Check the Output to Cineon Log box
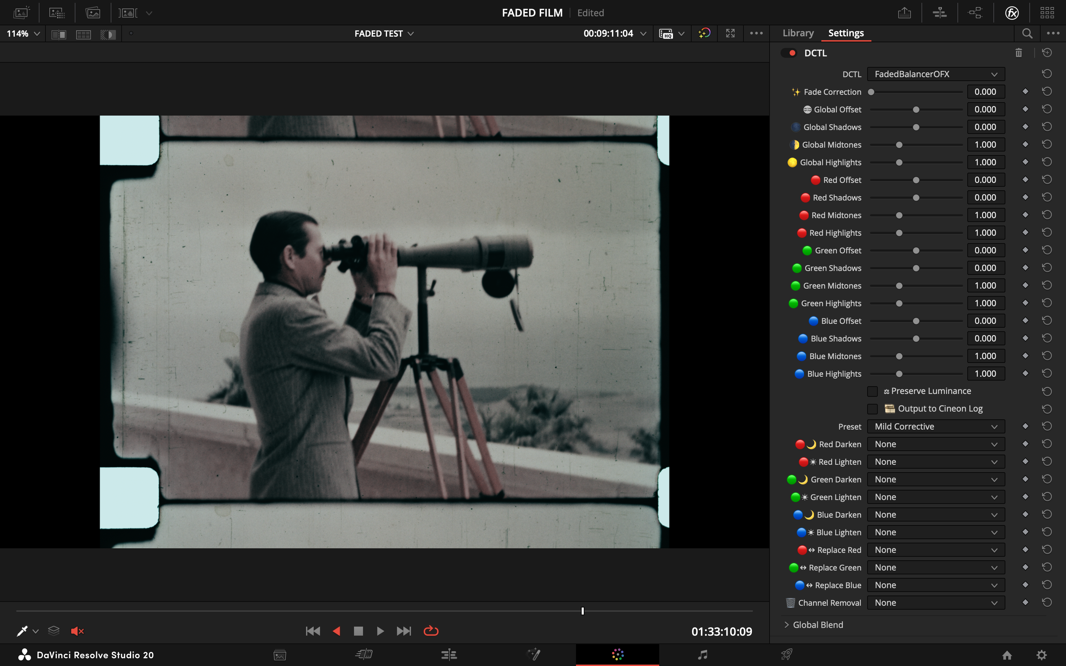 click(x=872, y=409)
